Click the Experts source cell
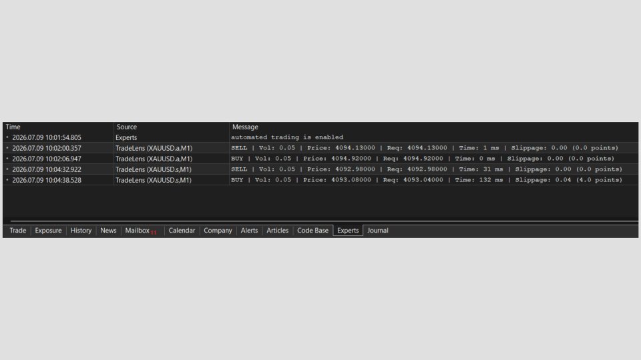641x360 pixels. tap(126, 137)
